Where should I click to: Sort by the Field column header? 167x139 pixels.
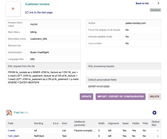pos(11,123)
